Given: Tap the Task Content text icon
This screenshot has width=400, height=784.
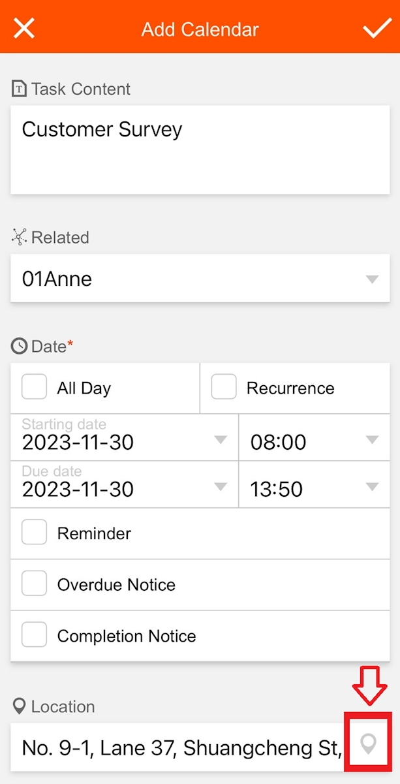Looking at the screenshot, I should coord(20,89).
